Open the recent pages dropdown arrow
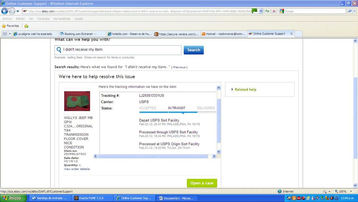The image size is (358, 202). pos(18,11)
